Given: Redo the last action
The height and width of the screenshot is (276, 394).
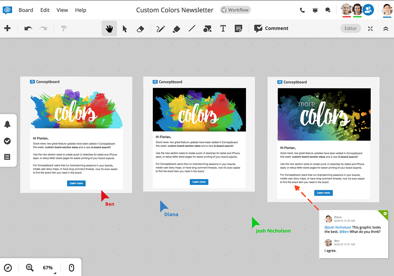Looking at the screenshot, I should [43, 29].
